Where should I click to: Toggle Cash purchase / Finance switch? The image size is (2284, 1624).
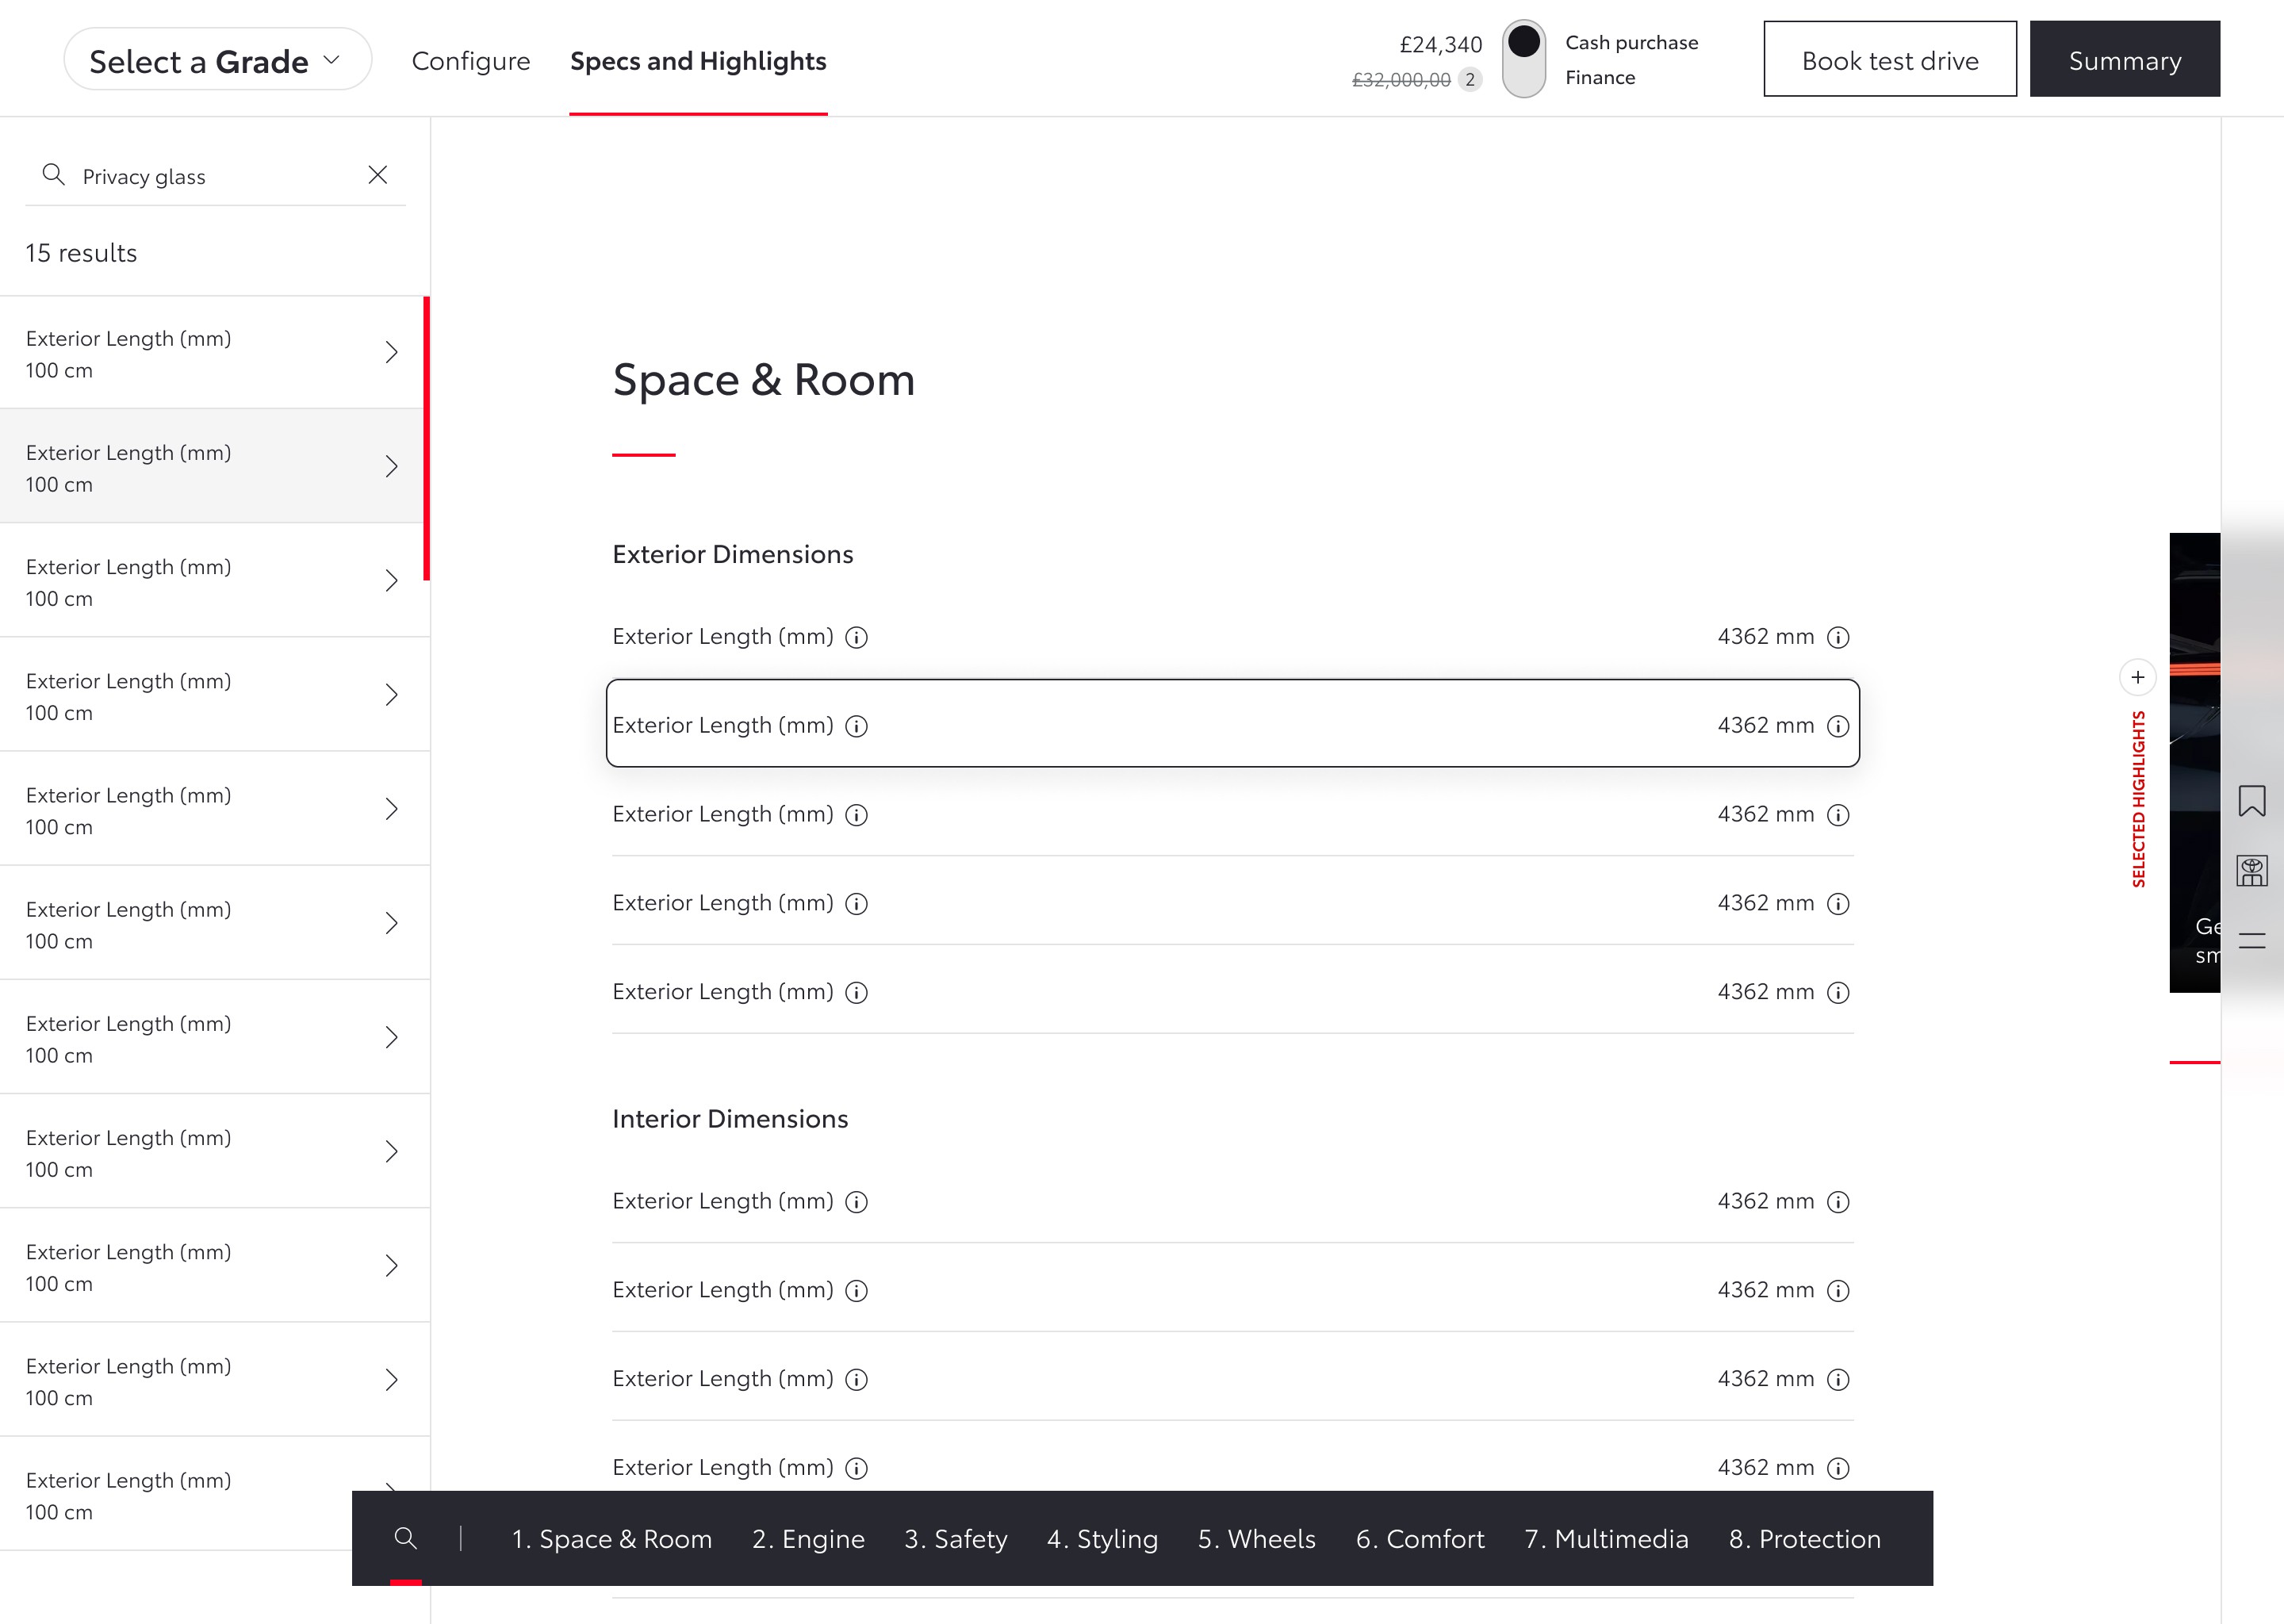coord(1523,59)
